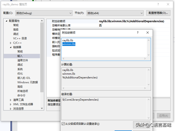The height and width of the screenshot is (131, 175).
Task: Click the highlighted winmm.lib line in the edit box
Action: [69, 44]
